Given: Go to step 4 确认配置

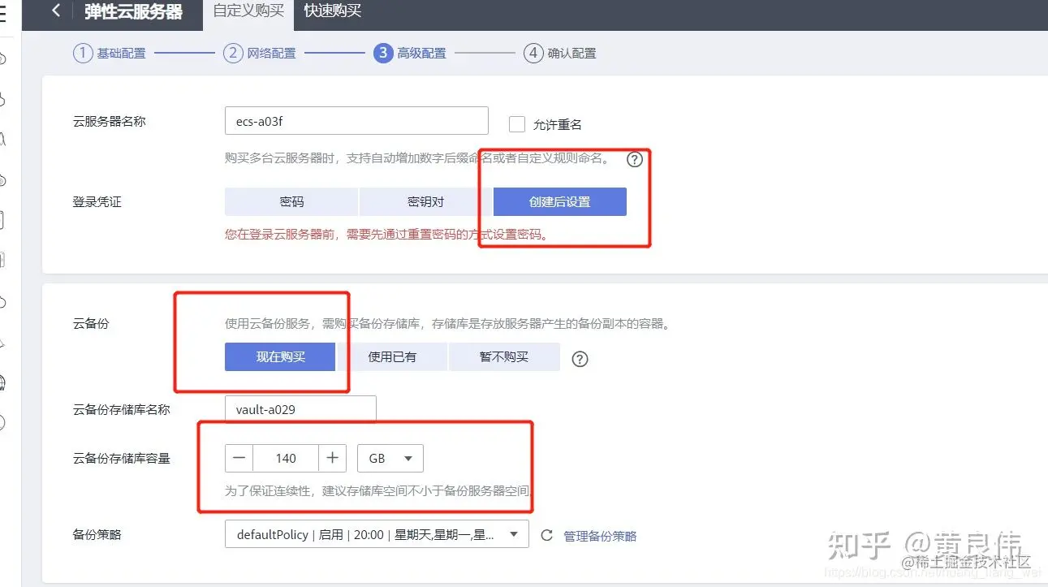Looking at the screenshot, I should (560, 54).
